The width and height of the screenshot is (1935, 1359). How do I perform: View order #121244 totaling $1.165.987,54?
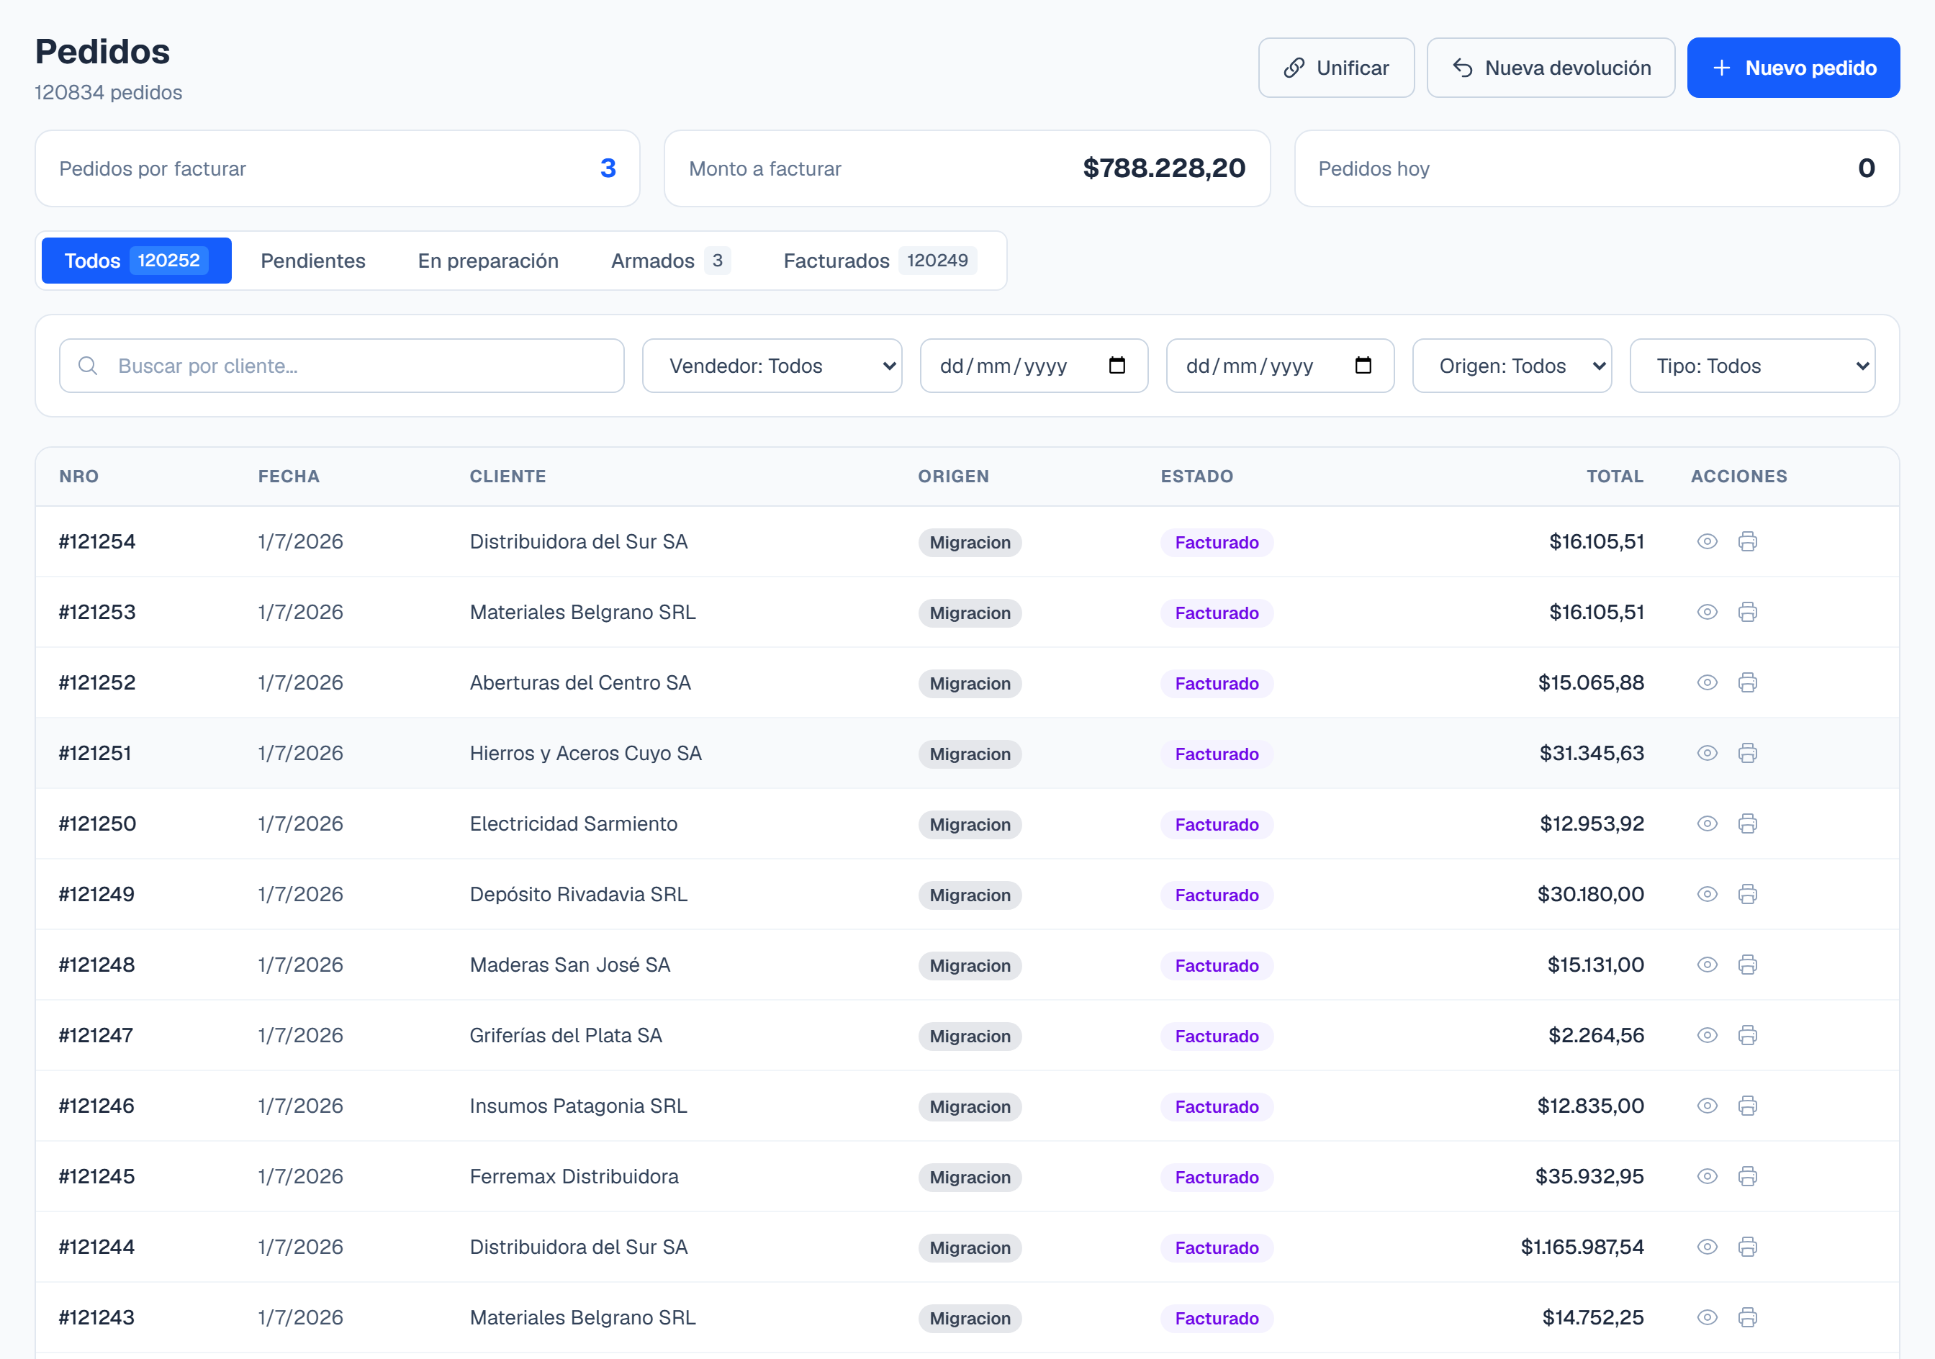[x=1707, y=1247]
